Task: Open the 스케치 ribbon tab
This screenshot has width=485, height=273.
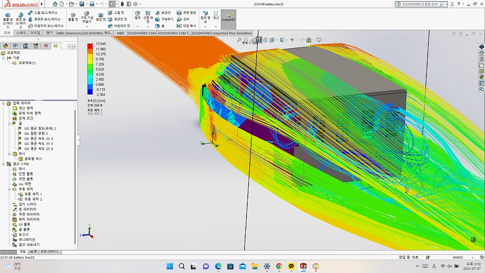Action: [21, 33]
